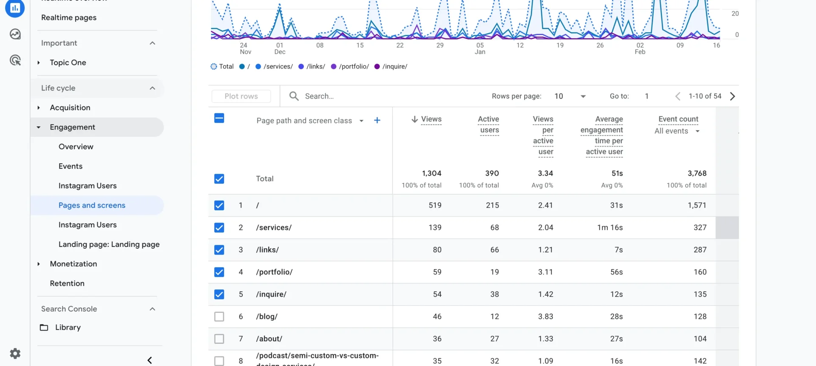
Task: Open the Events report
Action: click(71, 166)
